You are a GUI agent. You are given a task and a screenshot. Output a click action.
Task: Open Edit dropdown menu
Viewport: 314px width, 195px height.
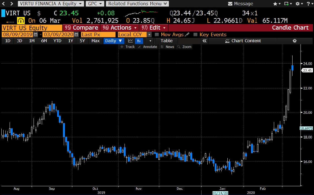[153, 28]
